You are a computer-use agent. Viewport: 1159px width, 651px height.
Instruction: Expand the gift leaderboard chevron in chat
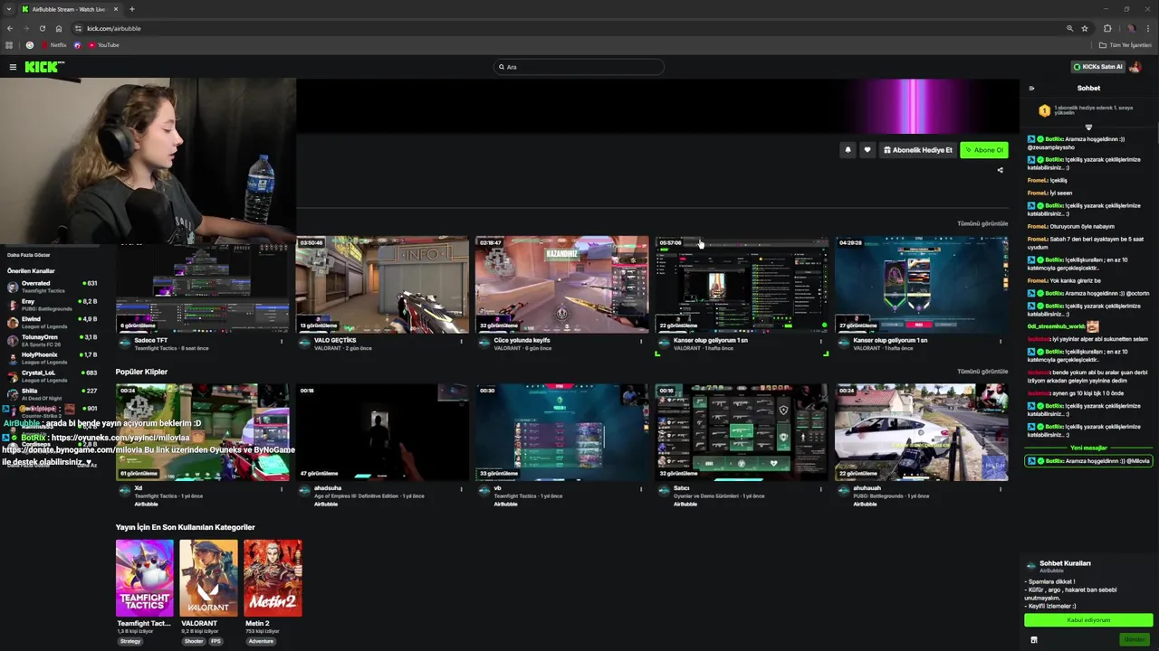1088,127
